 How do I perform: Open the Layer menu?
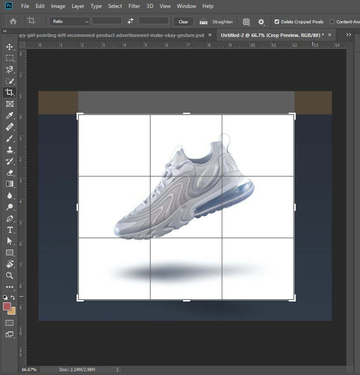pos(78,6)
